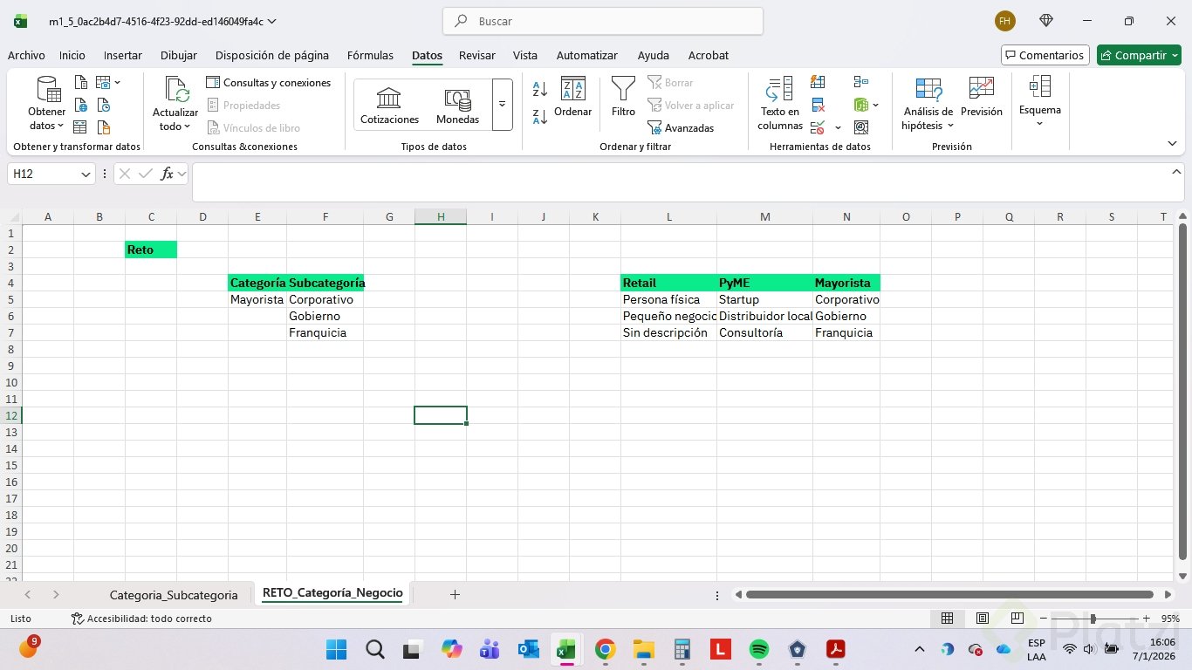Image resolution: width=1192 pixels, height=670 pixels.
Task: Click the insert function fx icon
Action: tap(167, 174)
